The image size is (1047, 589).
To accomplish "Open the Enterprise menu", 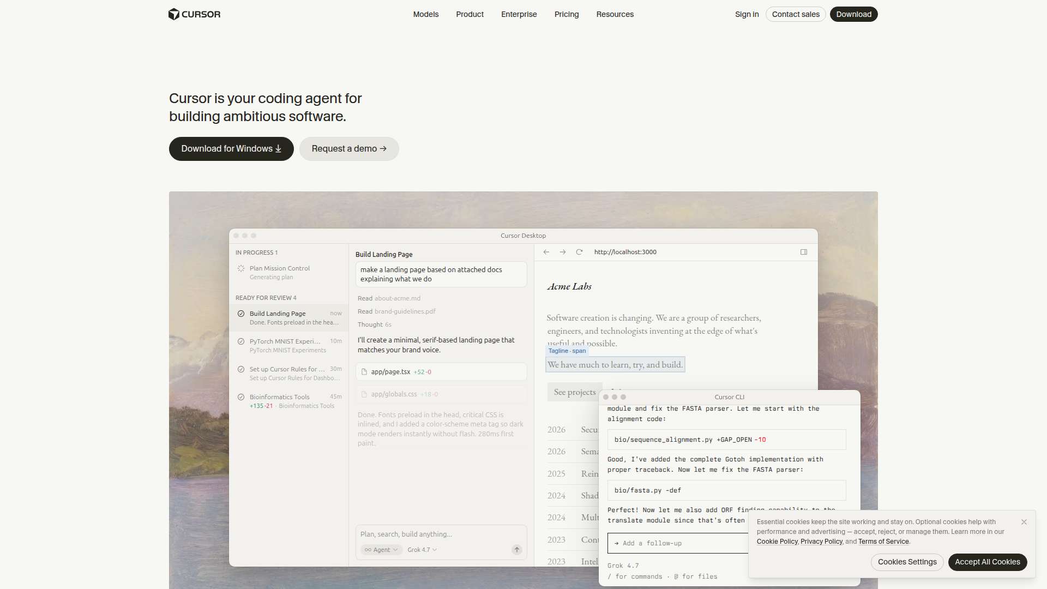I will click(x=519, y=14).
